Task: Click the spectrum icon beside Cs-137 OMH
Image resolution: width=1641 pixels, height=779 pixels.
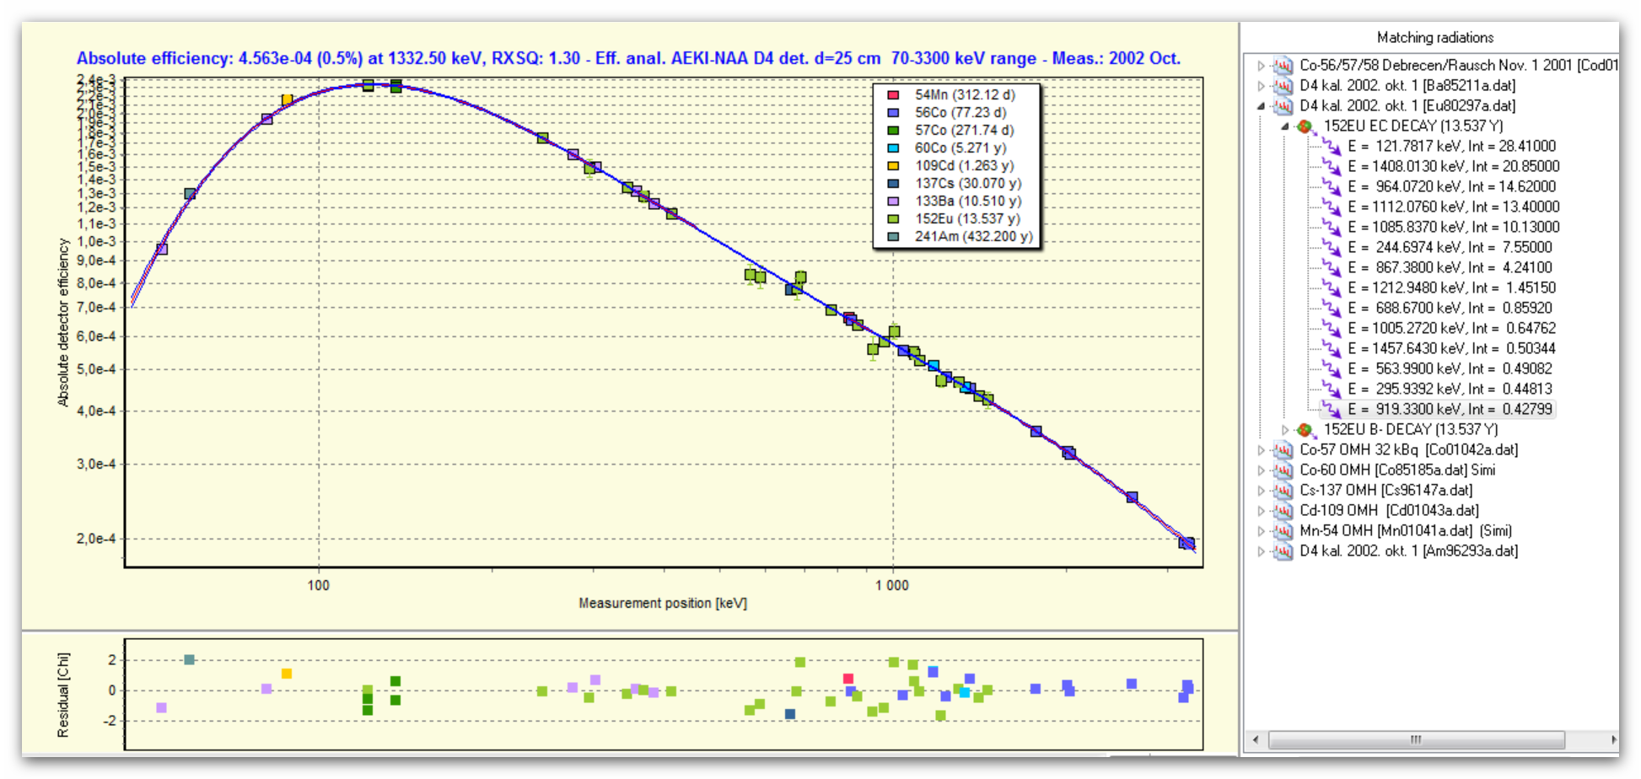Action: tap(1283, 490)
